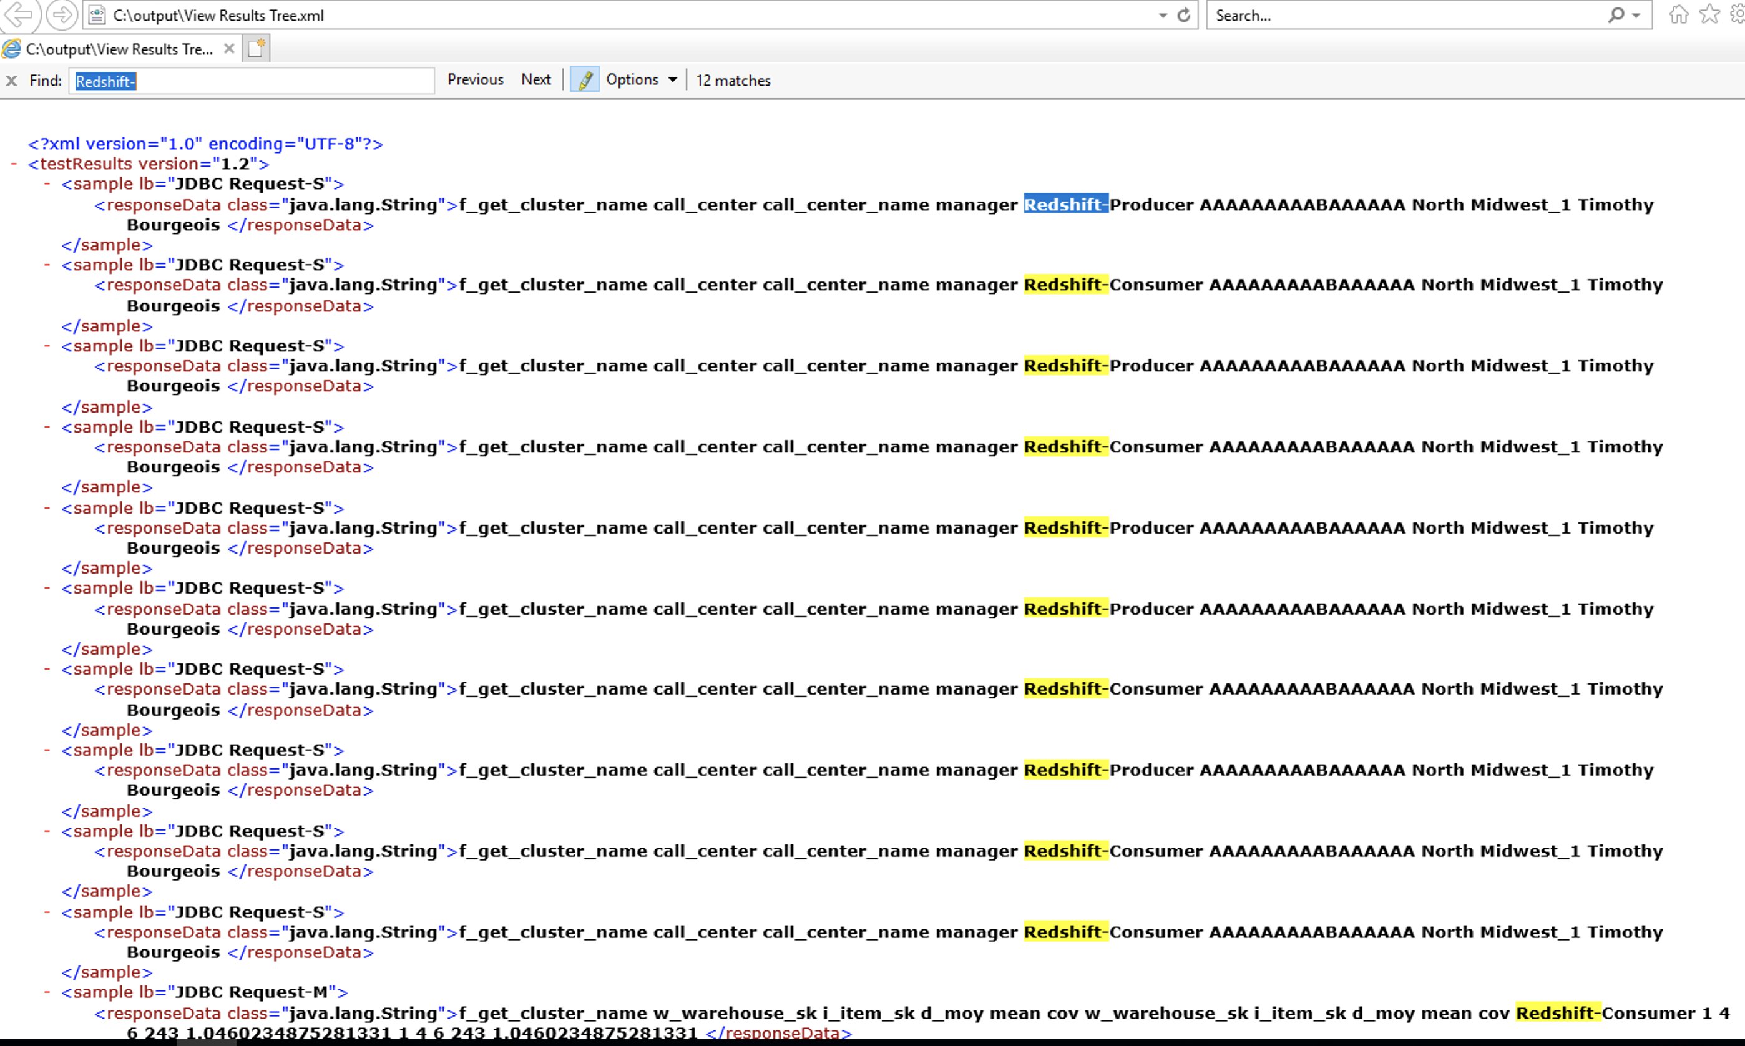
Task: Go forward with the Forward arrow button
Action: [x=61, y=15]
